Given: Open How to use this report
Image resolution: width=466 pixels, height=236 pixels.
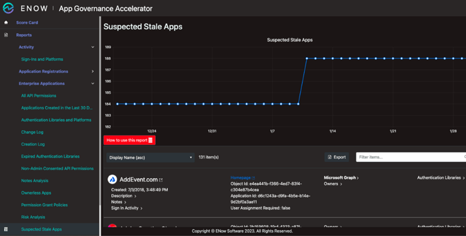Looking at the screenshot, I should click(129, 140).
